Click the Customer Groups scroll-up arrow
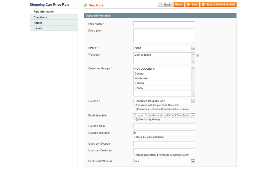Screen dimensions: 266x169 [x=193, y=68]
